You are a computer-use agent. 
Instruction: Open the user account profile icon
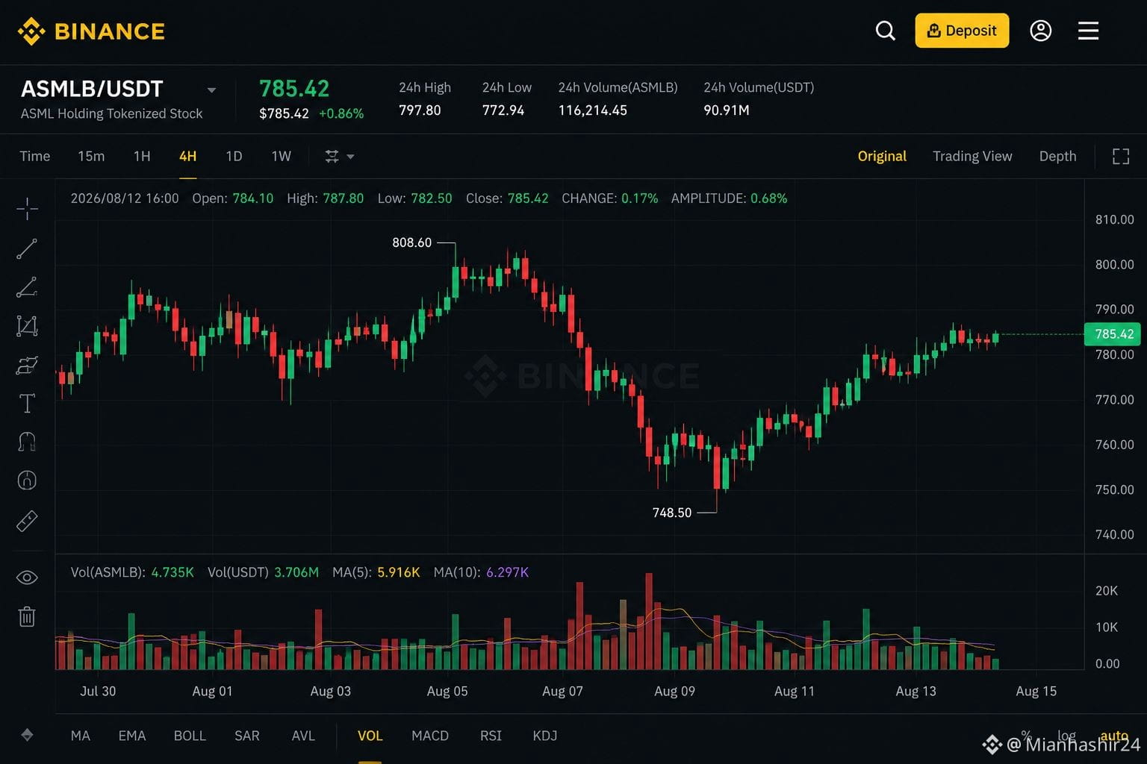(1040, 31)
